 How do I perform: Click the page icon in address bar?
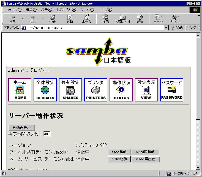[23, 28]
